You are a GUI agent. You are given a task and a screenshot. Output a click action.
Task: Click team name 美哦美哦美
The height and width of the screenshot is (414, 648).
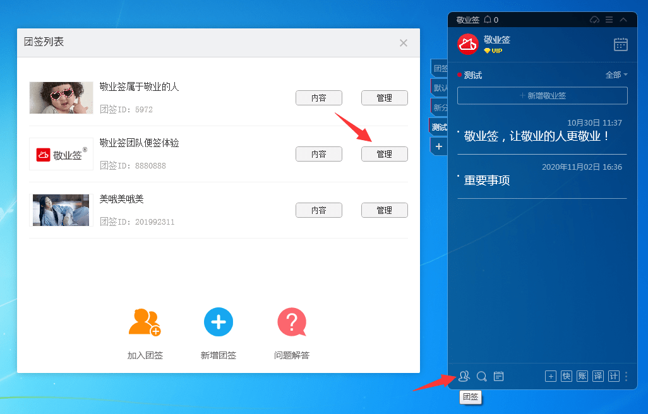click(121, 199)
